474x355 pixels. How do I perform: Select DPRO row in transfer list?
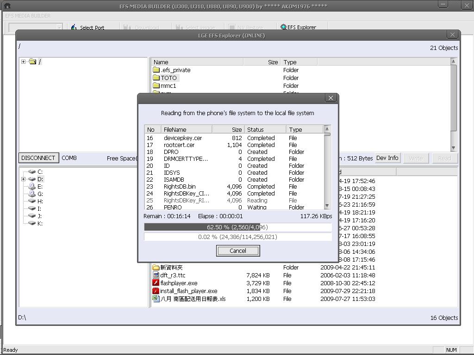[234, 152]
